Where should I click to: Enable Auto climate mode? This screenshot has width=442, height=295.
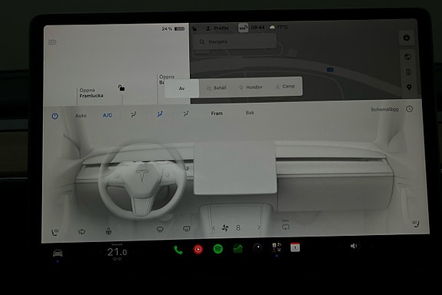point(81,115)
